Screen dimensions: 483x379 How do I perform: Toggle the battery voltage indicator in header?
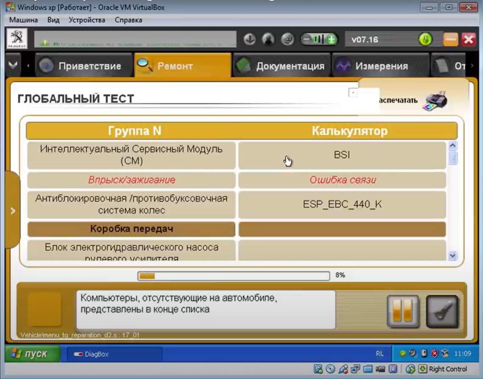[x=319, y=39]
